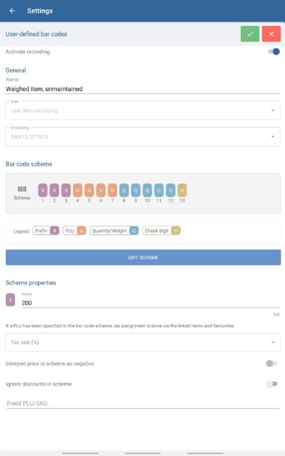This screenshot has width=285, height=456.
Task: Click the purple X prefix icon beside Prefix field
Action: coord(10,300)
